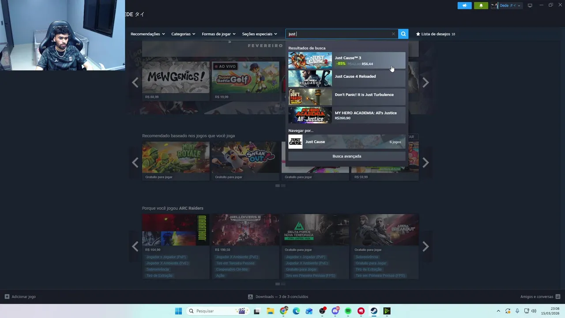Open Task View on the taskbar
565x318 pixels.
click(257, 311)
